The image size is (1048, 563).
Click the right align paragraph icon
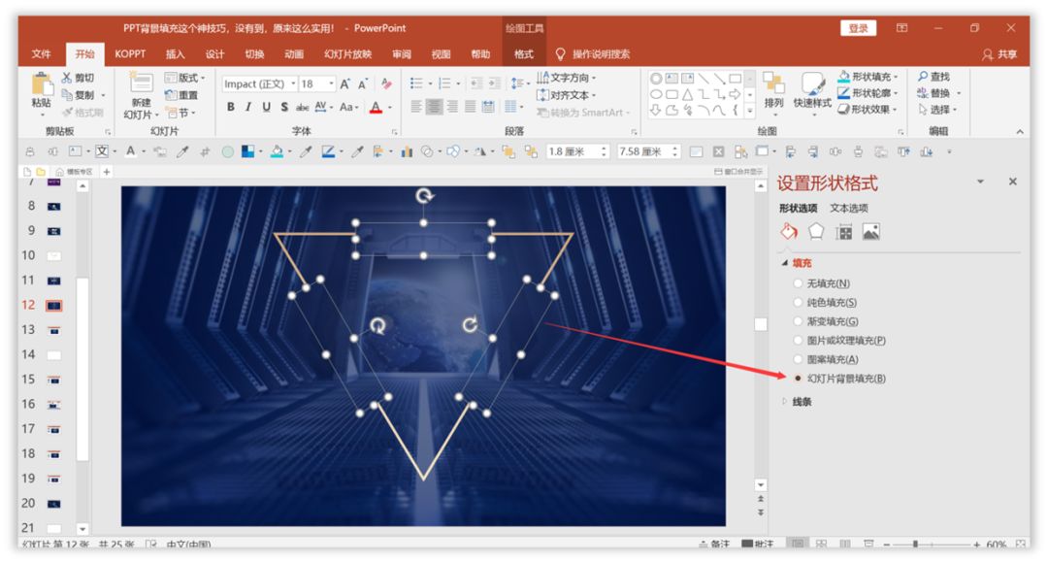click(x=452, y=107)
